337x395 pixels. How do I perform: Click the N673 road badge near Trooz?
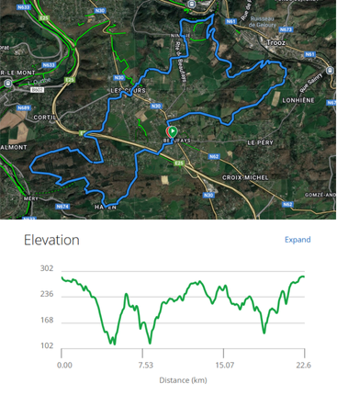click(286, 29)
